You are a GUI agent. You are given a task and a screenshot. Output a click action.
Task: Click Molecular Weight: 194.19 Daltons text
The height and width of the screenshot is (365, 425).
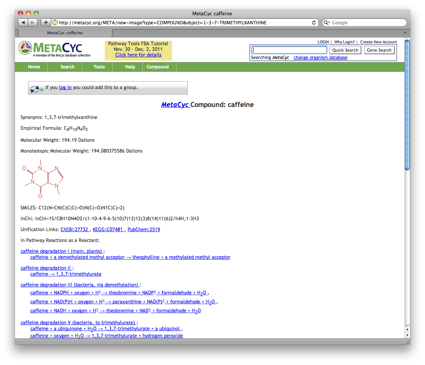point(58,140)
